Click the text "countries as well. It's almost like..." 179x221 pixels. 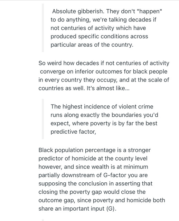click(x=84, y=88)
